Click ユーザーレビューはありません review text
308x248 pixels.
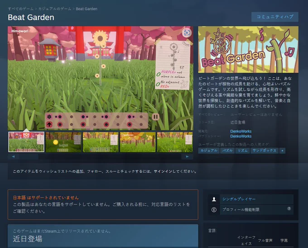tap(256, 115)
